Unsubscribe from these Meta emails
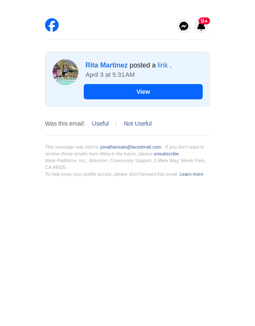The width and height of the screenshot is (255, 326). 166,154
